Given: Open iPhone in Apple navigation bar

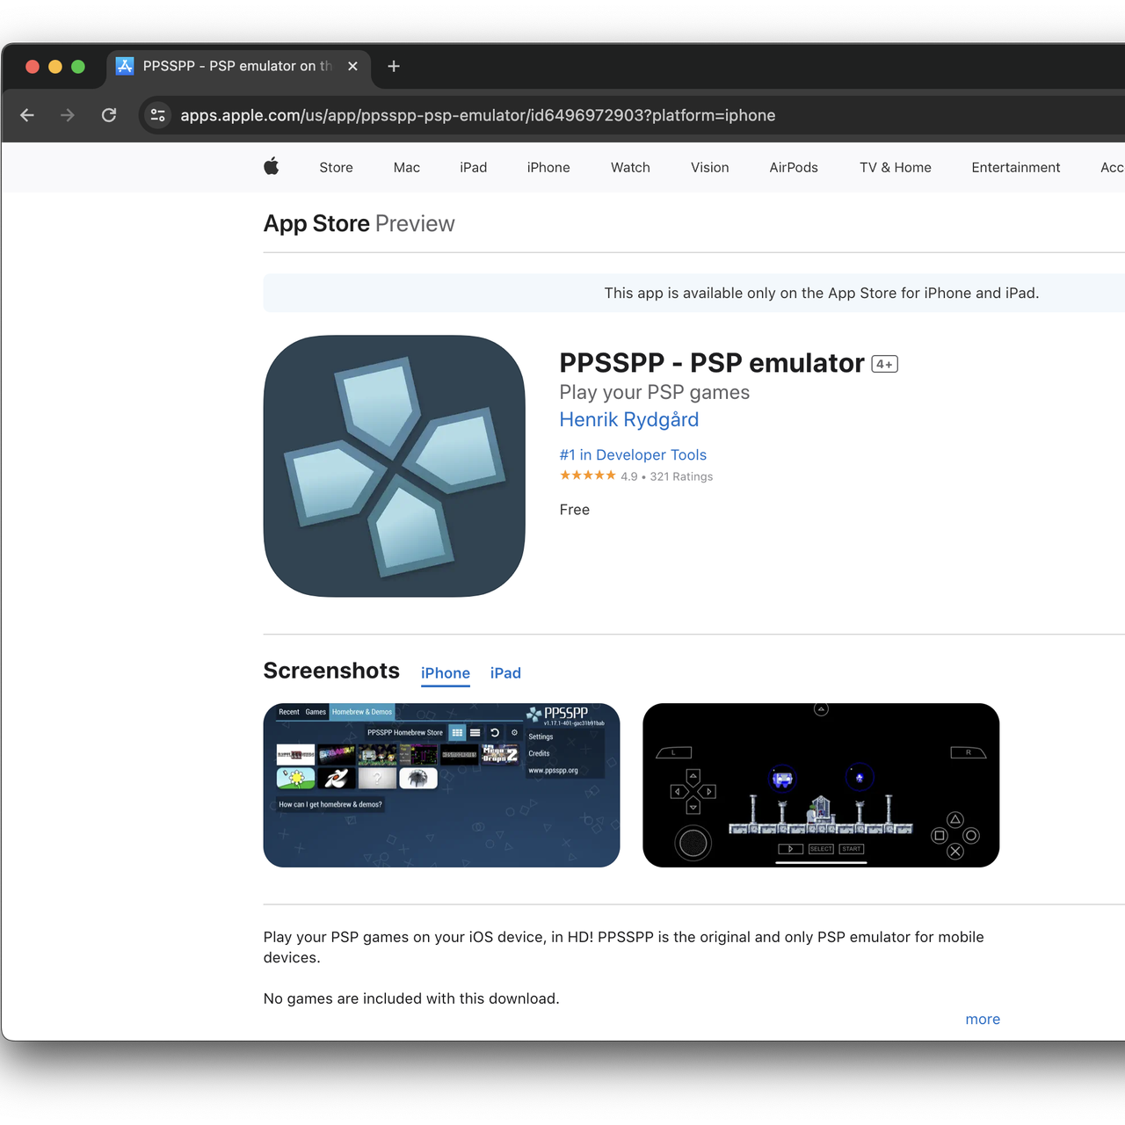Looking at the screenshot, I should (548, 167).
